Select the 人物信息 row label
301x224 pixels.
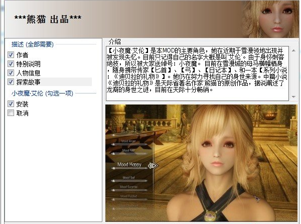pyautogui.click(x=29, y=73)
